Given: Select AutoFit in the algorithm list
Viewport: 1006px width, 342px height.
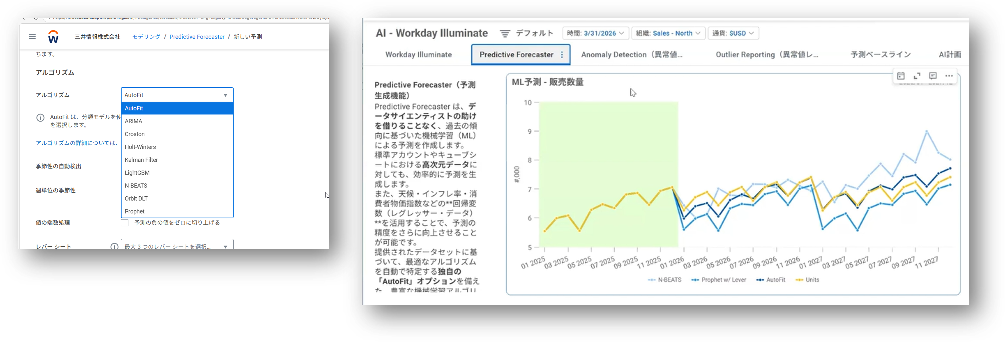Looking at the screenshot, I should tap(177, 108).
